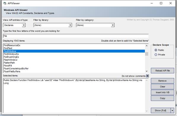
Task: Expand the Show [Full] dropdown arrow
Action: (172, 110)
